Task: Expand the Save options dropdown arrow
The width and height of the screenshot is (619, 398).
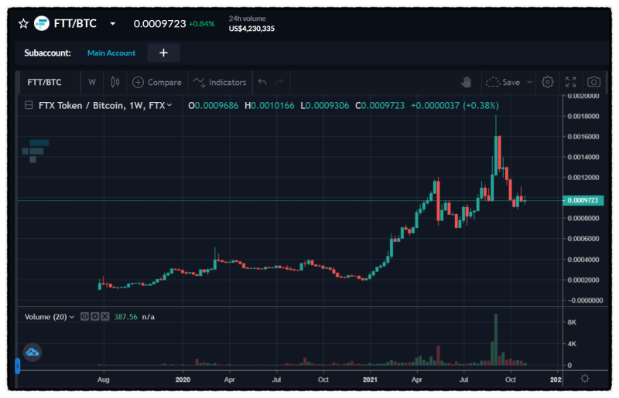Action: [530, 82]
